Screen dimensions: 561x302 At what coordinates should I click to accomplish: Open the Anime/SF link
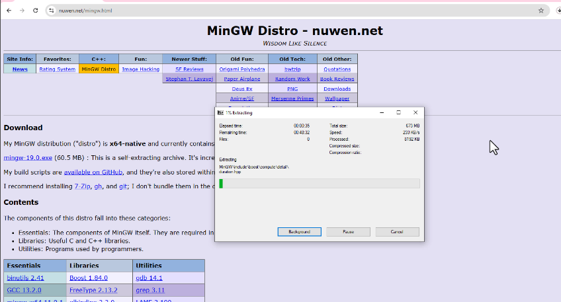pyautogui.click(x=242, y=98)
